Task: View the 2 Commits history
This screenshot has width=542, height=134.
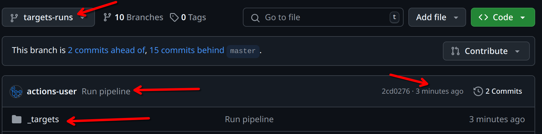Action: coord(498,91)
